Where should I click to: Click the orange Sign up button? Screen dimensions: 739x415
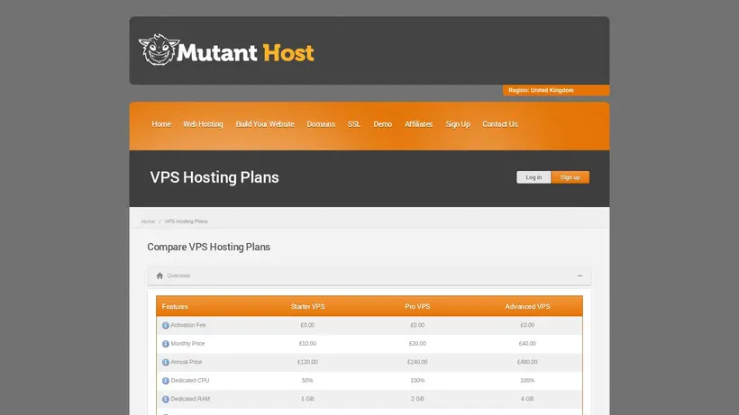tap(570, 177)
